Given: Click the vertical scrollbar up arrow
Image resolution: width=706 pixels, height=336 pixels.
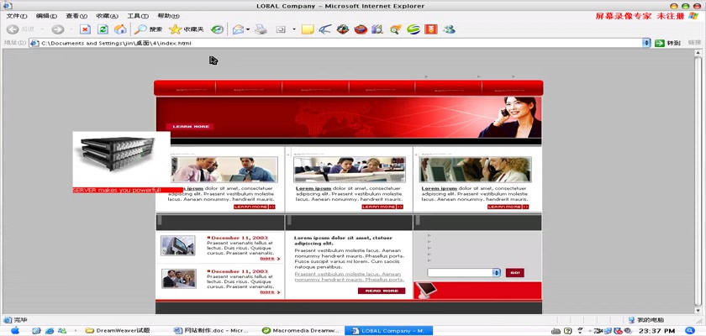Looking at the screenshot, I should click(698, 53).
